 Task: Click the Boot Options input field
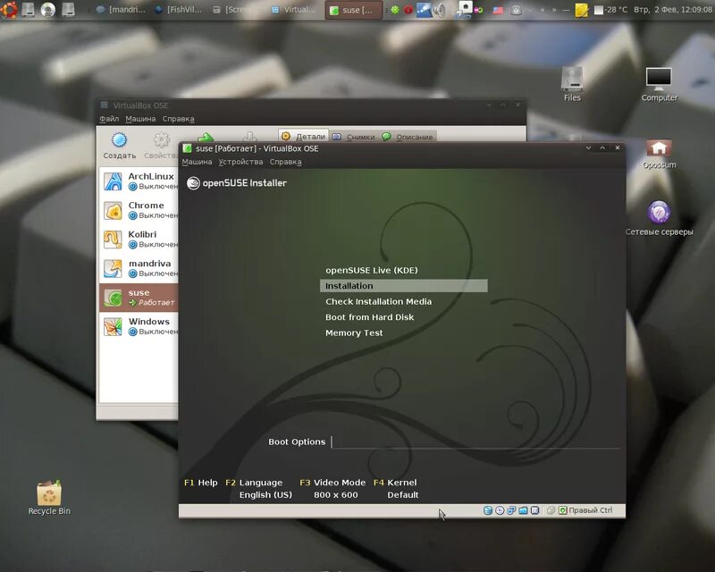(x=475, y=442)
